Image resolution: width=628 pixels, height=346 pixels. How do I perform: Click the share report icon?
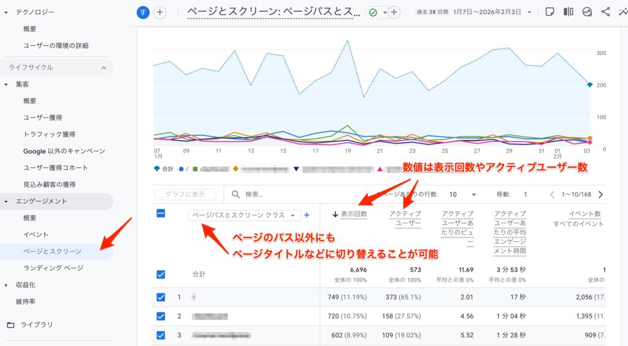[x=605, y=12]
